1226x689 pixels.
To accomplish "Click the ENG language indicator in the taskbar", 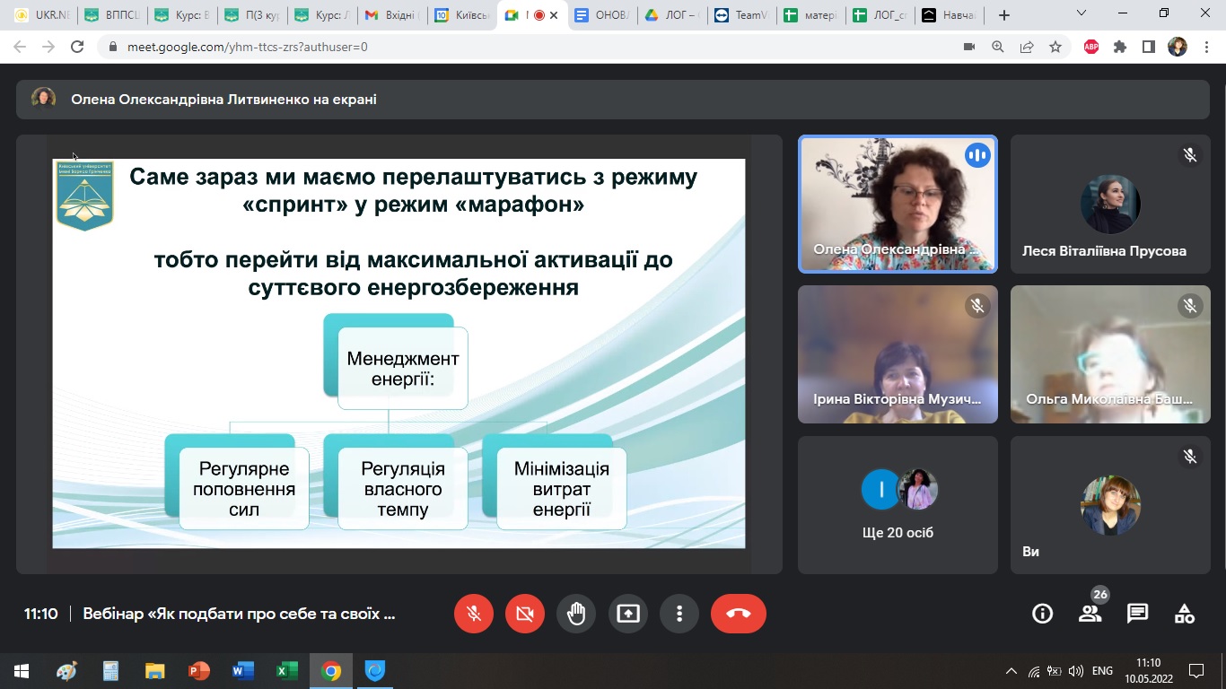I will click(1102, 671).
